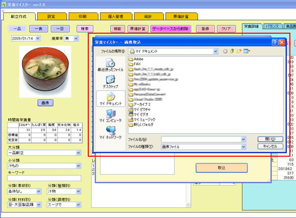This screenshot has width=296, height=218.
Task: Switch to the 設定 tab
Action: coord(52,16)
